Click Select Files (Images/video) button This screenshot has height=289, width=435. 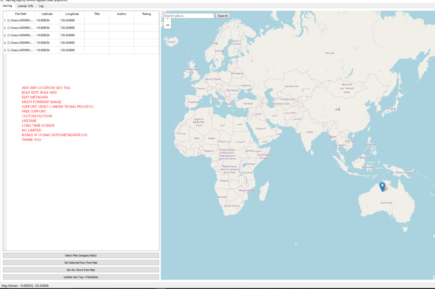coord(81,256)
